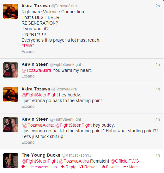Click the Hide conversation toggle text
The image size is (164, 173).
(x=41, y=167)
